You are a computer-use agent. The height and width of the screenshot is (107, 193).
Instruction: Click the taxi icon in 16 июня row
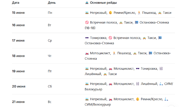coord(121,23)
